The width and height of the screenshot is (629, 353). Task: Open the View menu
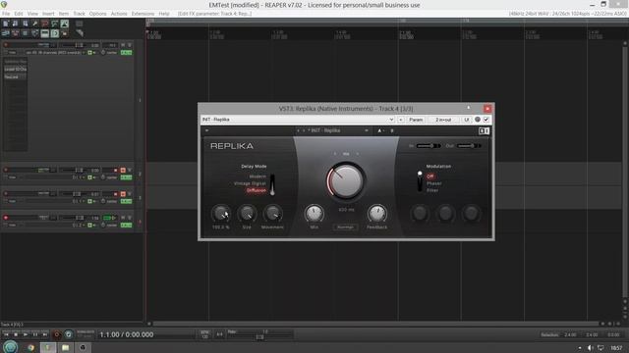coord(32,14)
